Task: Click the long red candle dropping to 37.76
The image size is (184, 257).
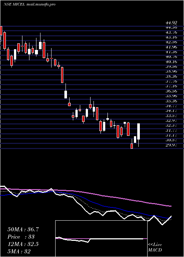Action: click(x=62, y=75)
